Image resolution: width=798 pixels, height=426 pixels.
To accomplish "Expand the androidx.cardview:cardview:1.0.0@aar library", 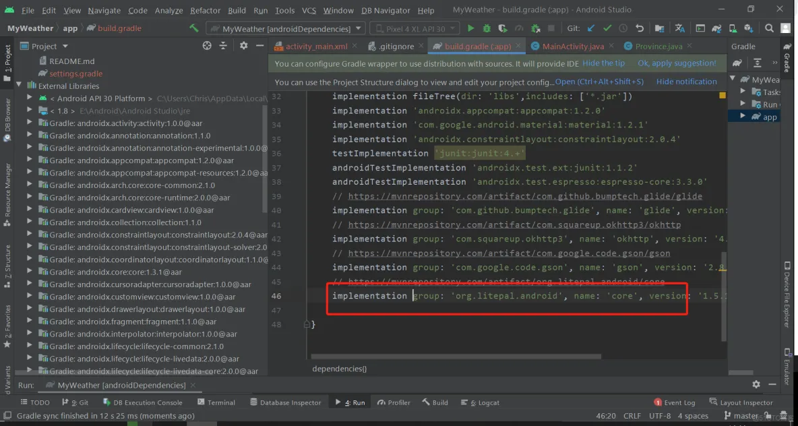I will click(x=29, y=210).
